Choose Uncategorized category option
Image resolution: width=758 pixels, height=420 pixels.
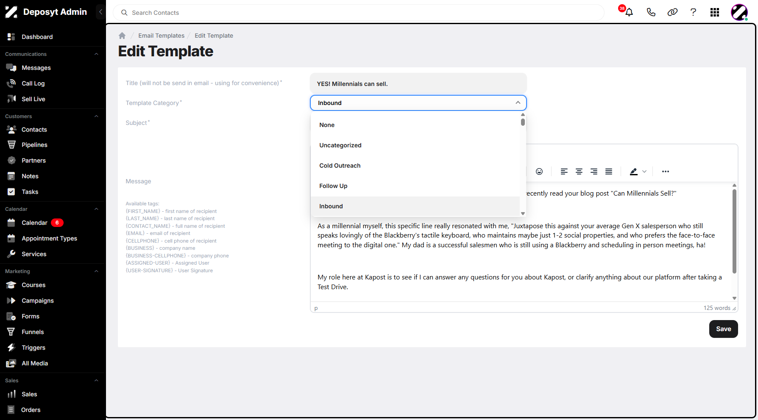(x=415, y=145)
